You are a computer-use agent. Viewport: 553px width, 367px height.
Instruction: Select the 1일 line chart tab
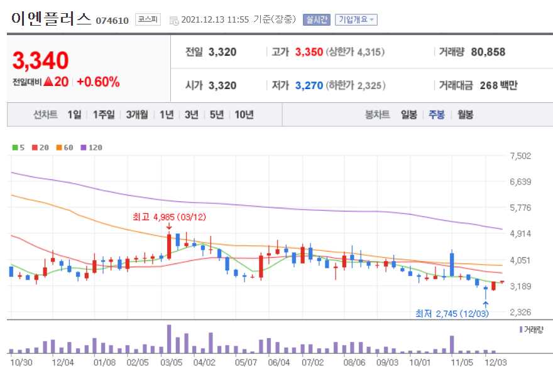74,114
